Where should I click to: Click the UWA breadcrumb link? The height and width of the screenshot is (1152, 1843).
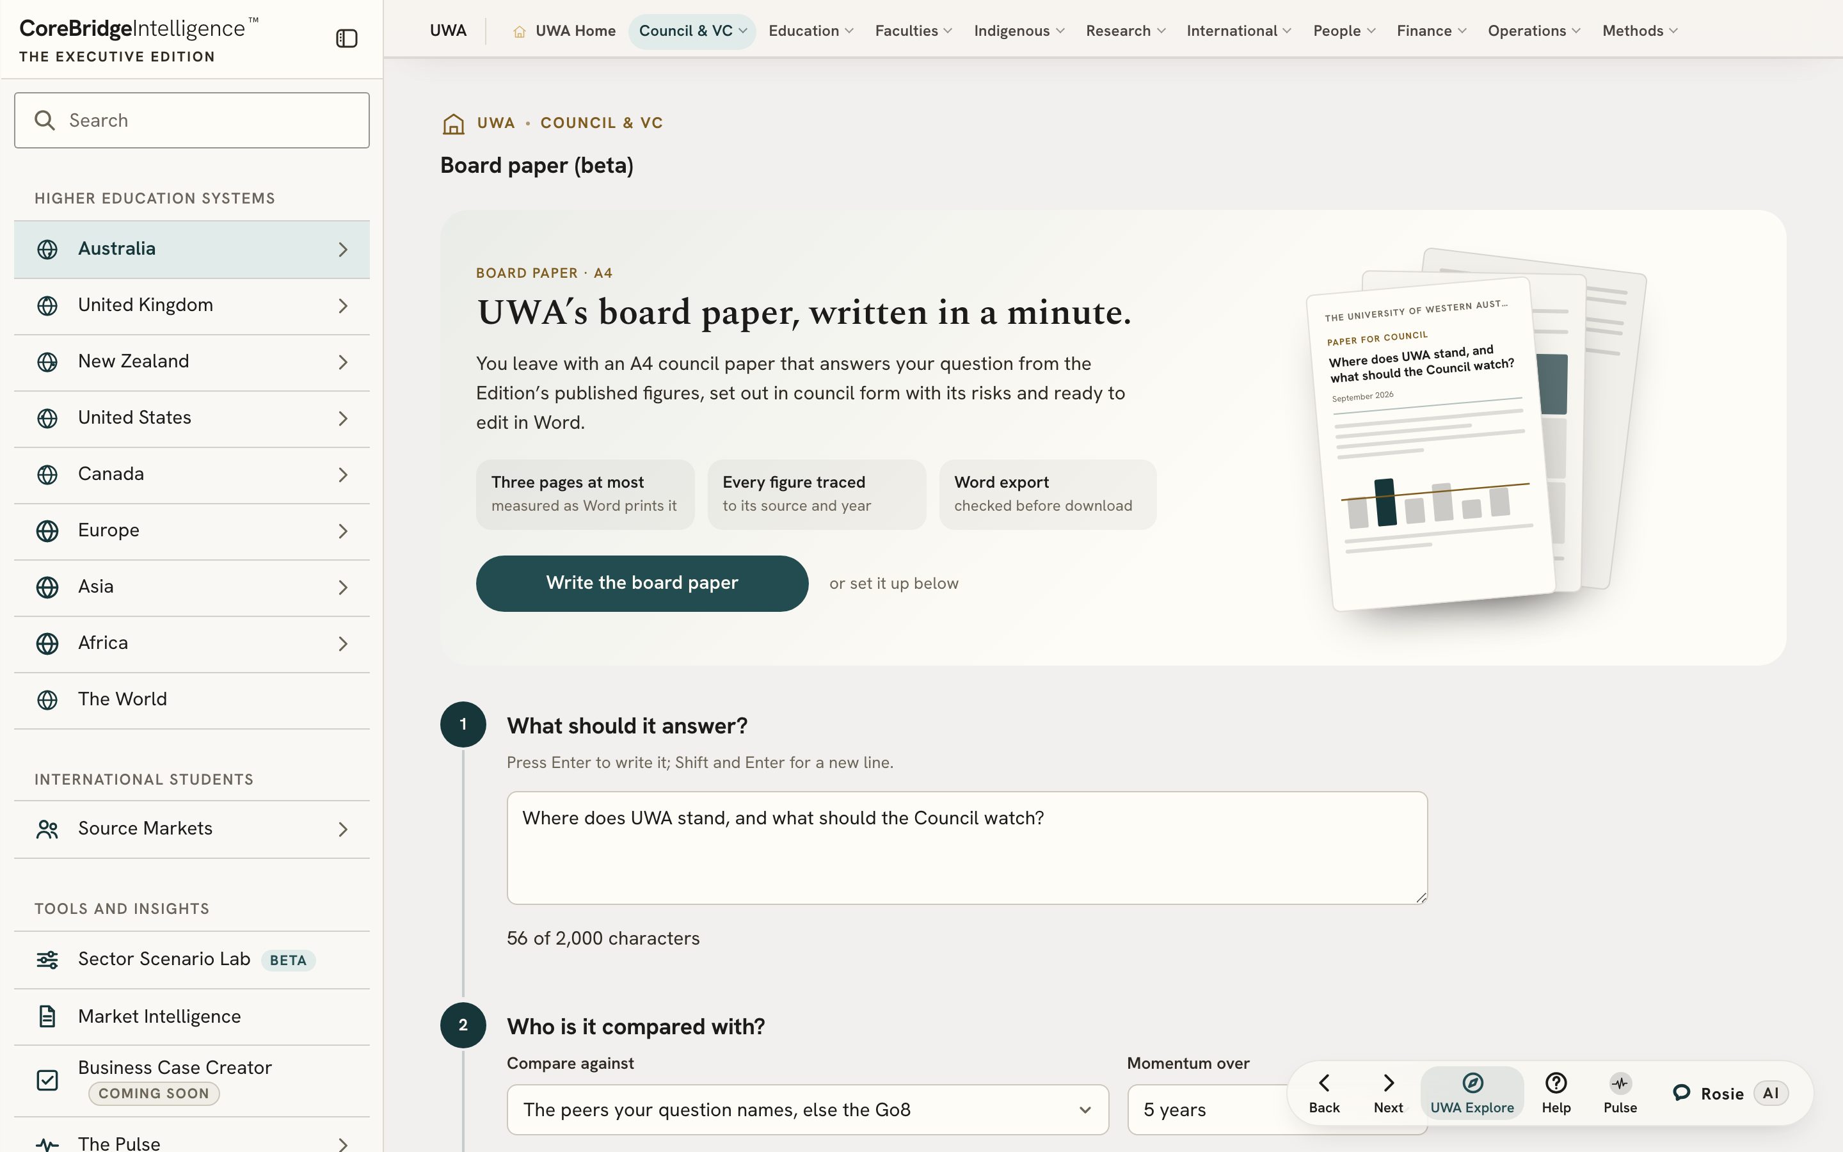point(496,124)
